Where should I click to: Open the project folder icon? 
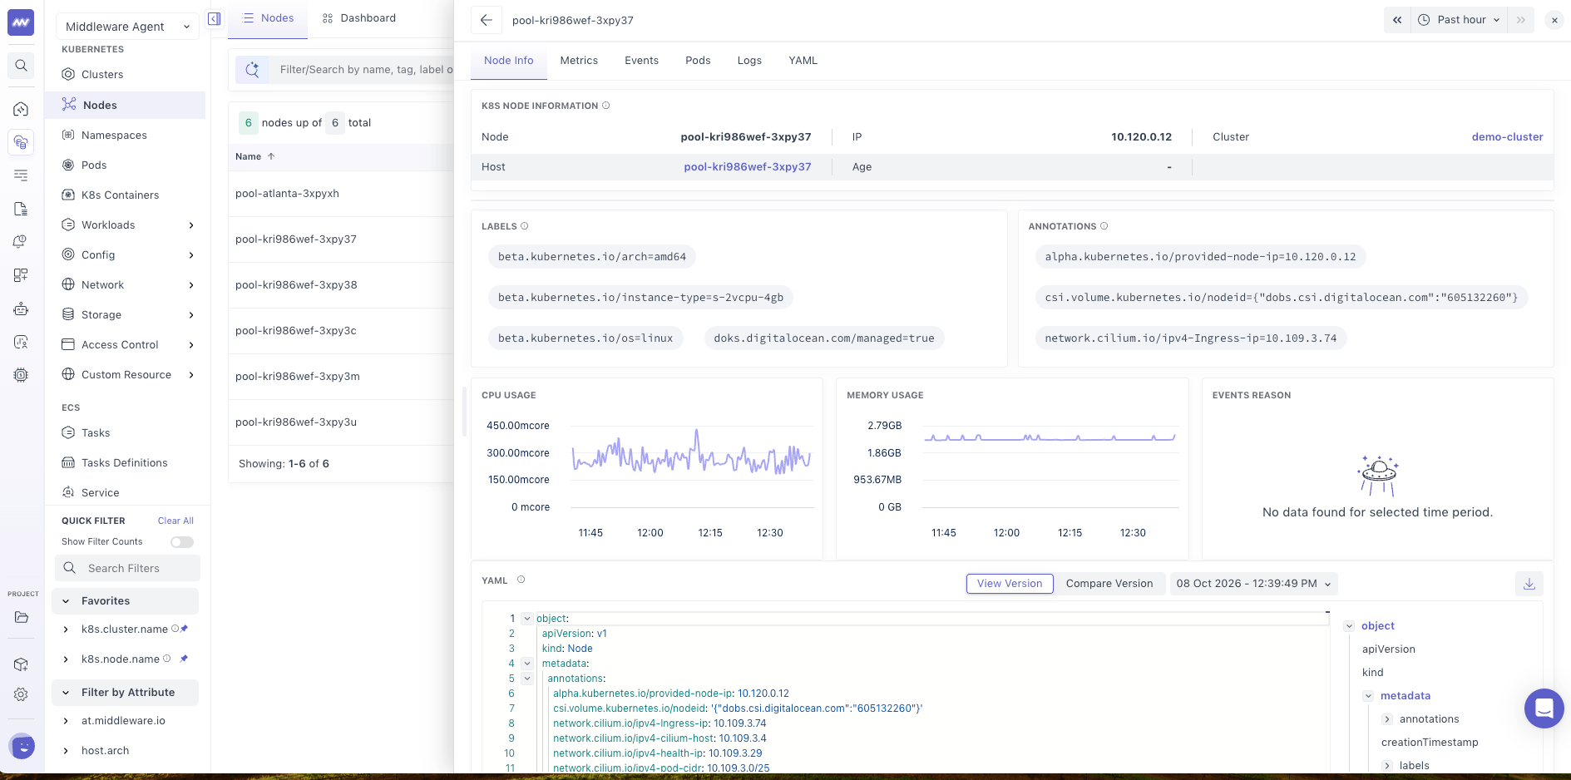click(21, 617)
